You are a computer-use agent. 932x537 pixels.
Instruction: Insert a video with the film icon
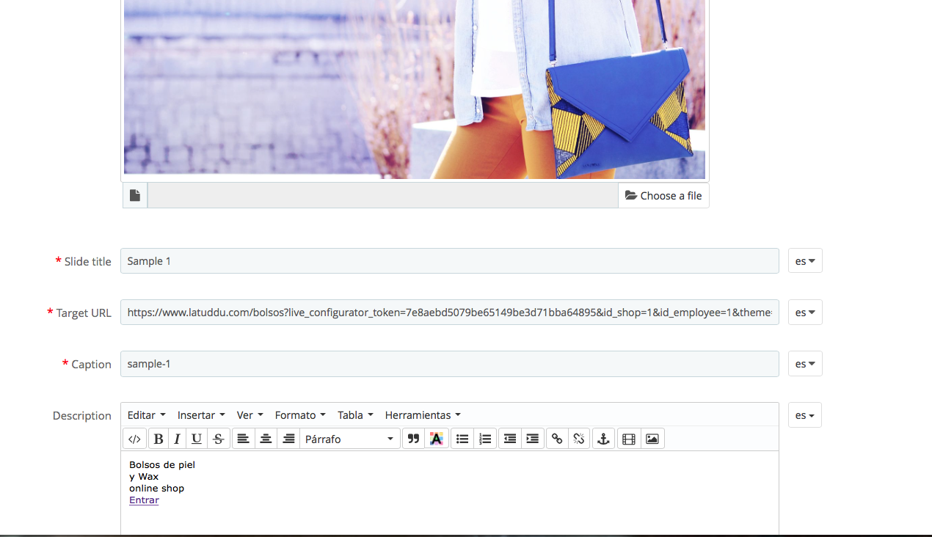629,439
